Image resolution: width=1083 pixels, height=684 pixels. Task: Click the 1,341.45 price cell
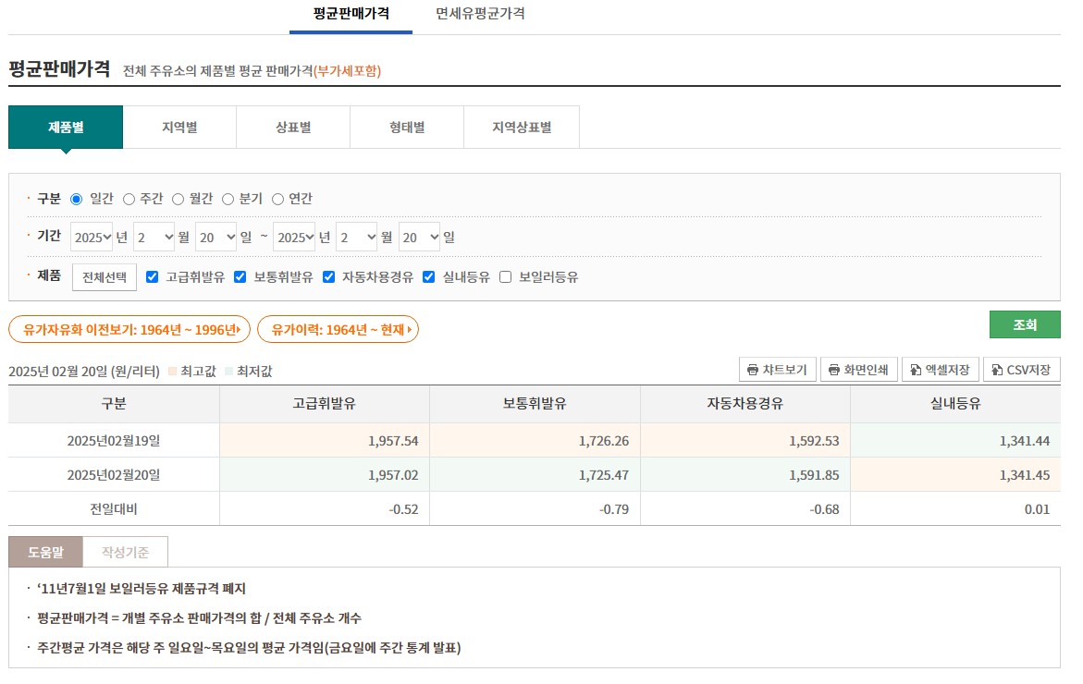point(955,475)
